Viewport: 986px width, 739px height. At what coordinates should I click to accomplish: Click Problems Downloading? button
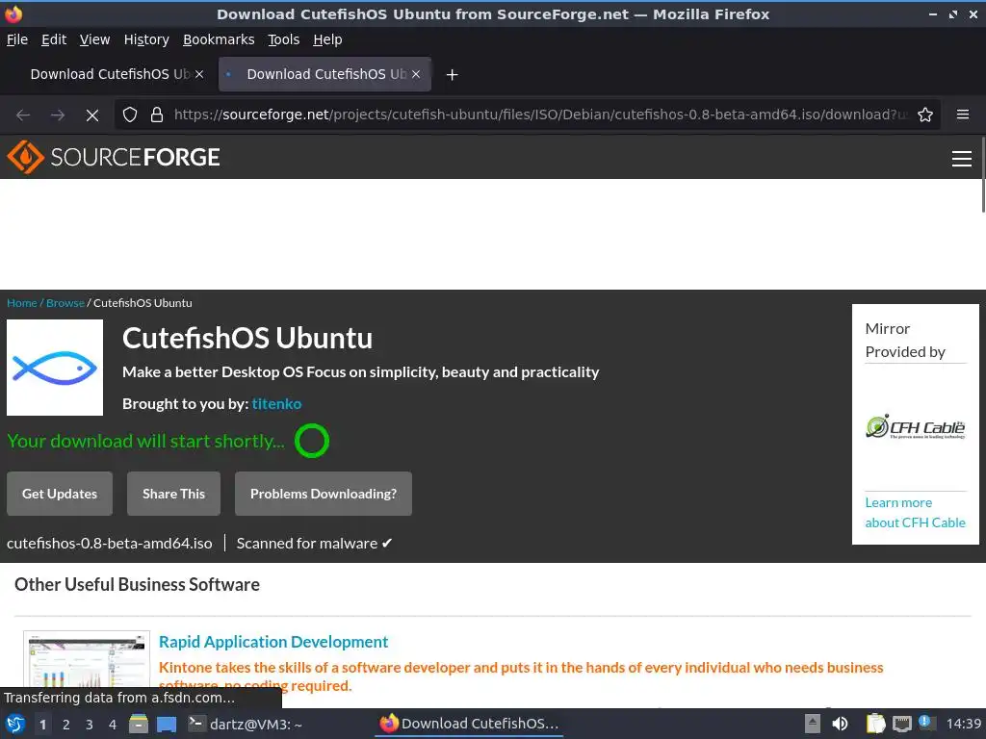(324, 494)
